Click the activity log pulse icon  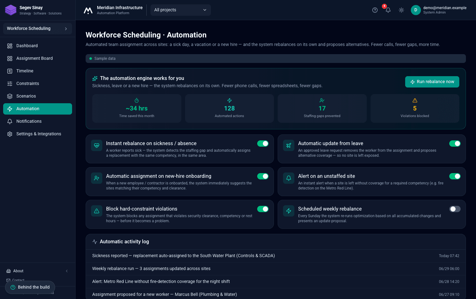click(95, 242)
